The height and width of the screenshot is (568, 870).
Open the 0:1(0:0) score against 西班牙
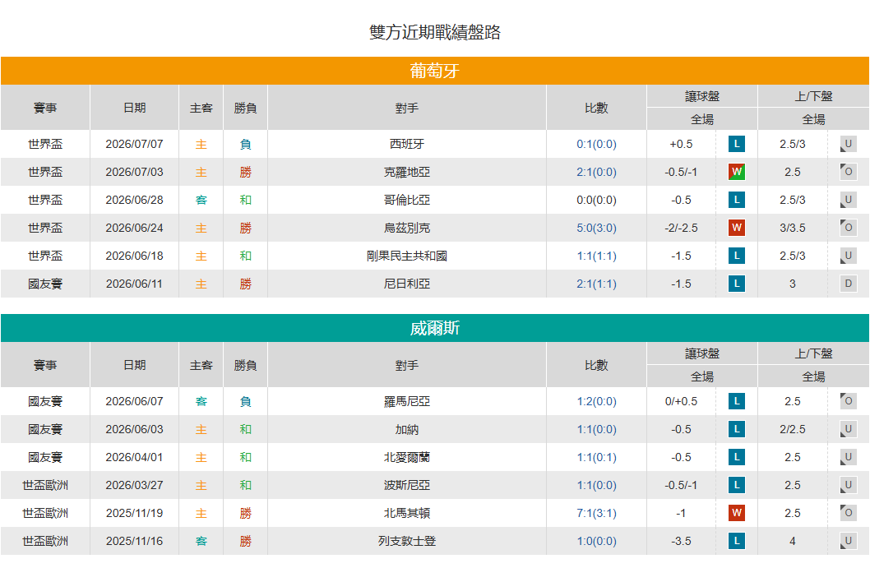596,144
